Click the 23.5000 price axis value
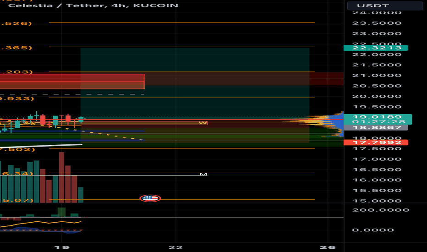Viewport: 427px width, 252px height. click(x=377, y=23)
